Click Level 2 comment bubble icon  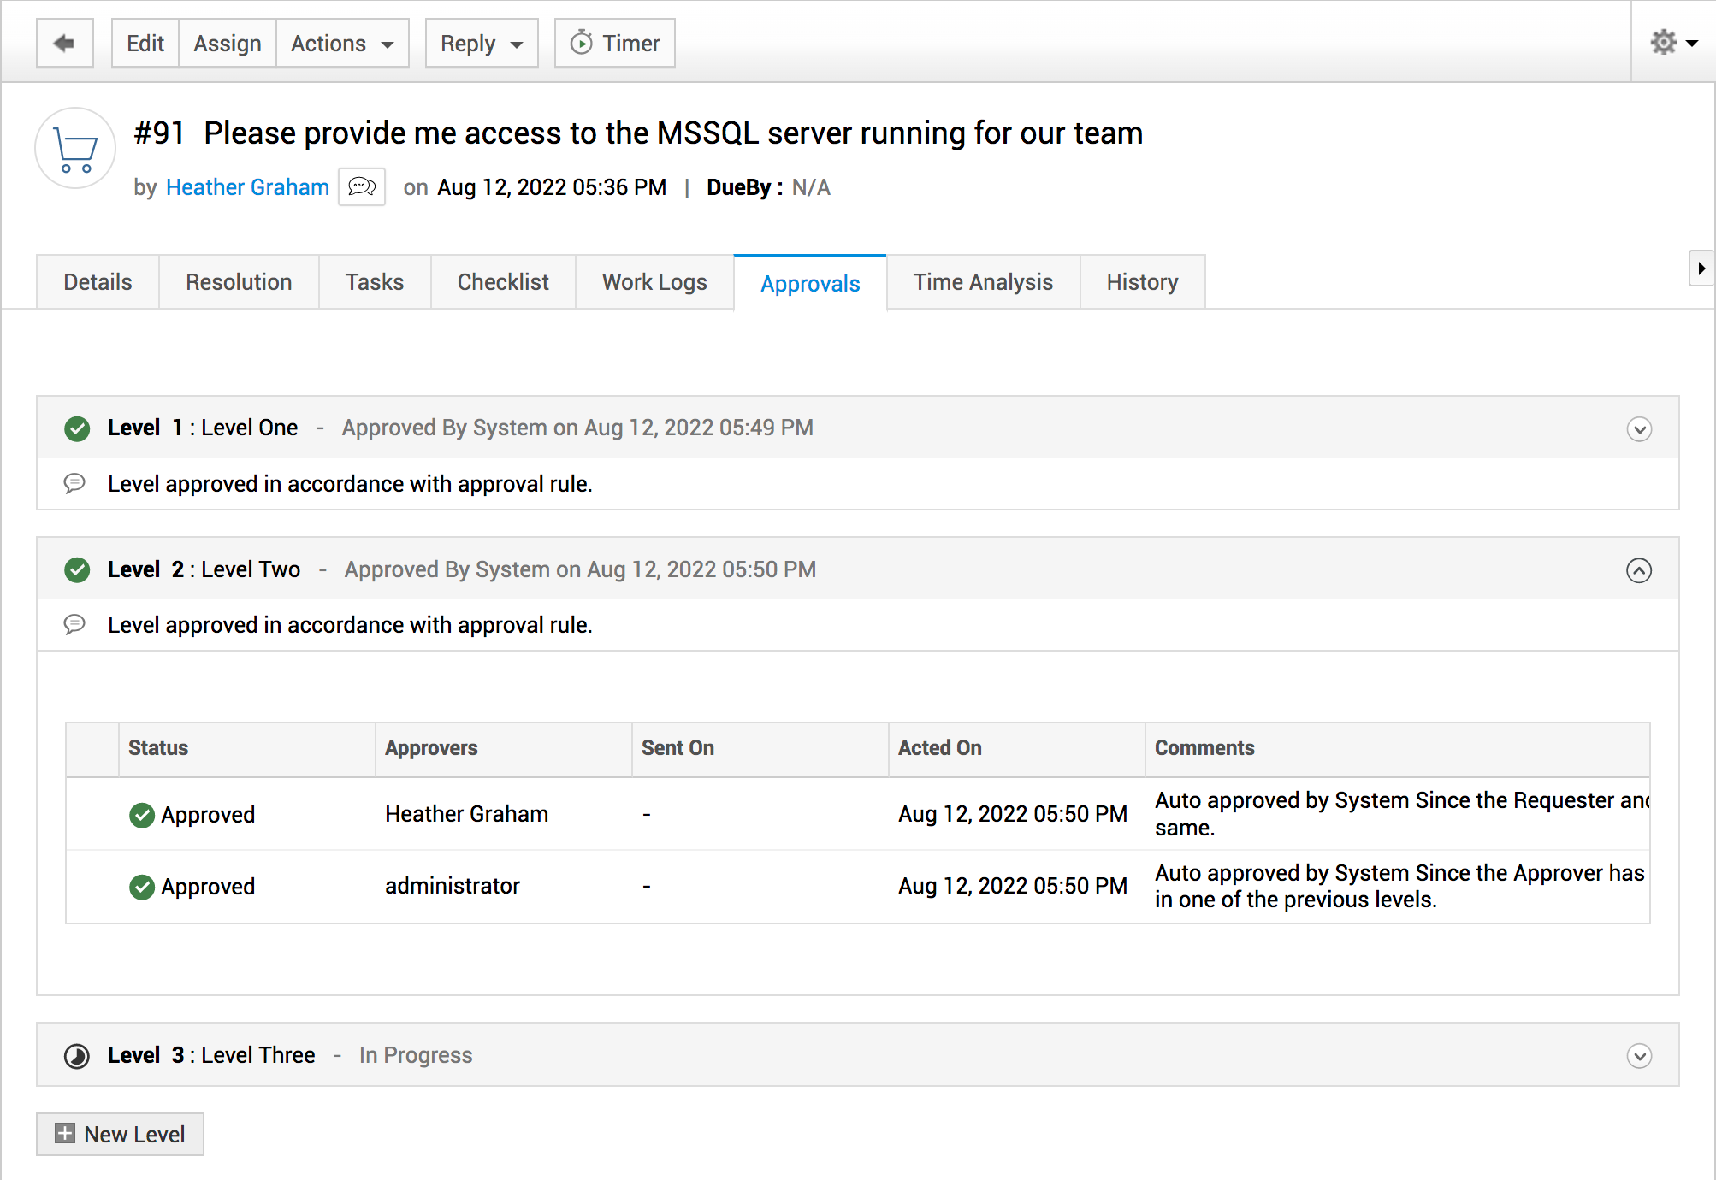coord(74,624)
